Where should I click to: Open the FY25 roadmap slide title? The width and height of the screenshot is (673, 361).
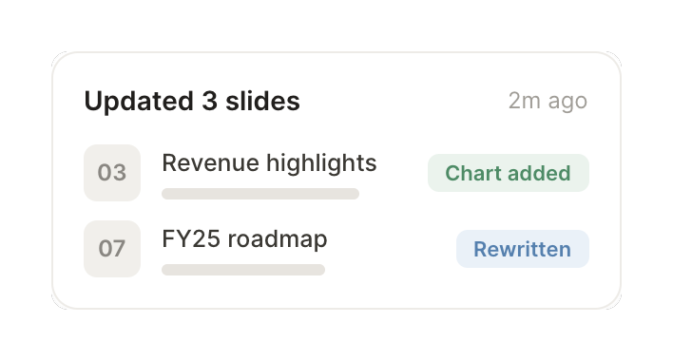point(244,239)
